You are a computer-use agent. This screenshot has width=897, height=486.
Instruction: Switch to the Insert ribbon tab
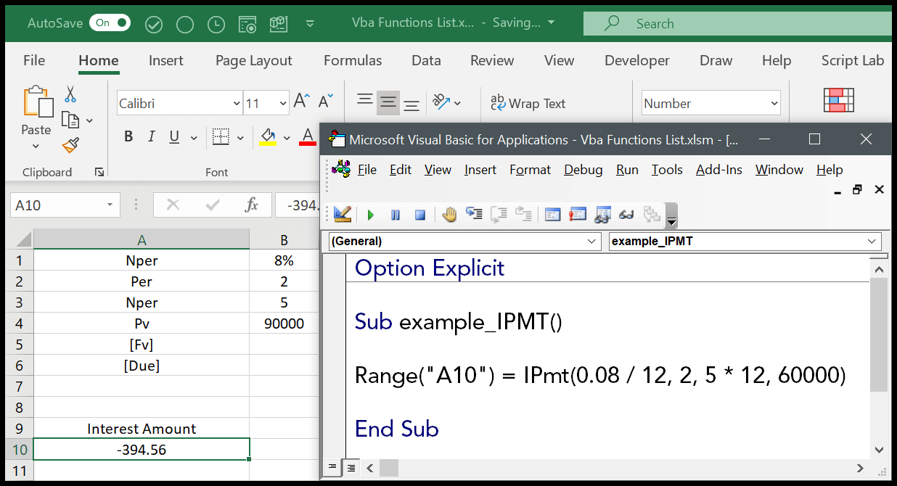coord(166,60)
